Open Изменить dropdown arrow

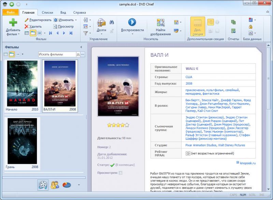point(76,20)
